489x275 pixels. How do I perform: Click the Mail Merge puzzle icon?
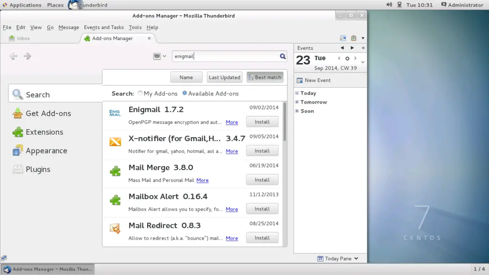point(115,171)
